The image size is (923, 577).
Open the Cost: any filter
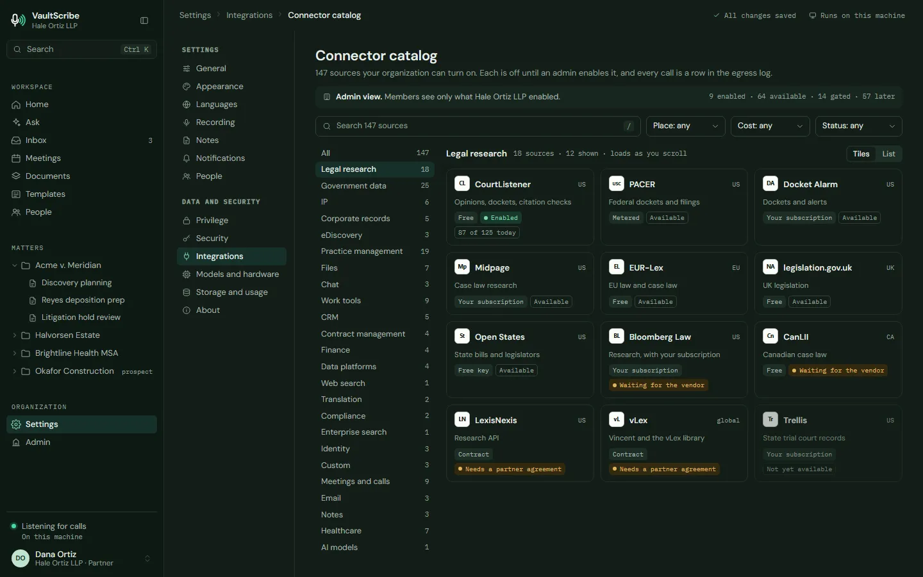(x=770, y=126)
